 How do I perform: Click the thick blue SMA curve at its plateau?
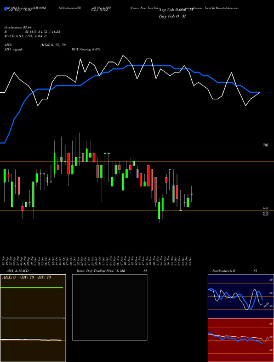click(x=149, y=66)
